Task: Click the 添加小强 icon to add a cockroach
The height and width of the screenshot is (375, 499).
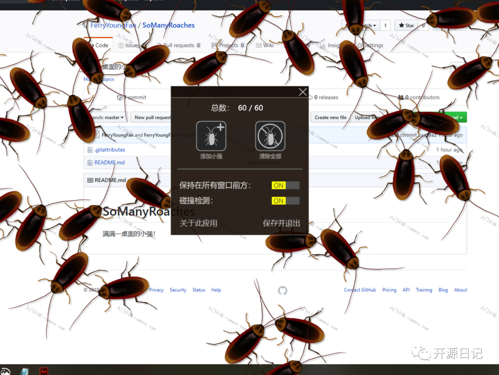Action: click(211, 135)
